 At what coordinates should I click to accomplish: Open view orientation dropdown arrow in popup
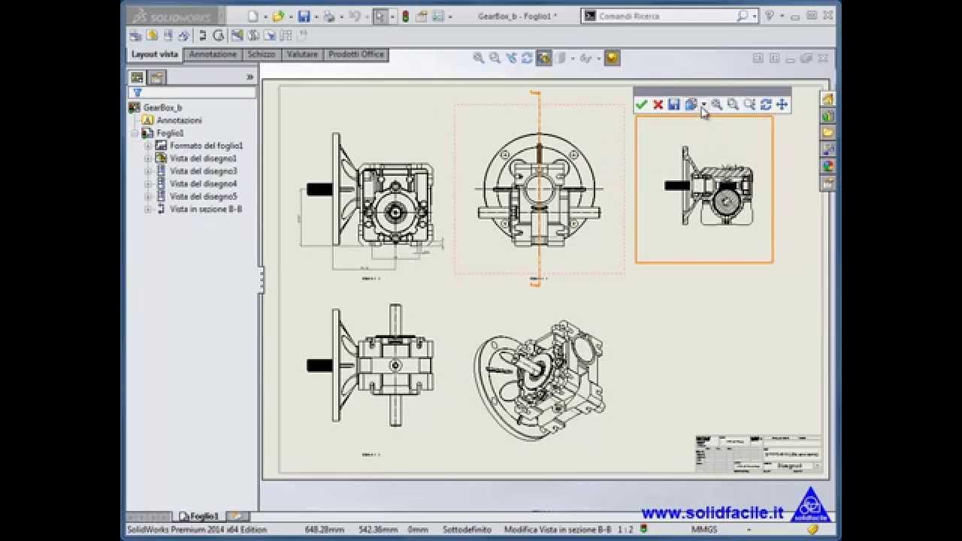[x=703, y=104]
